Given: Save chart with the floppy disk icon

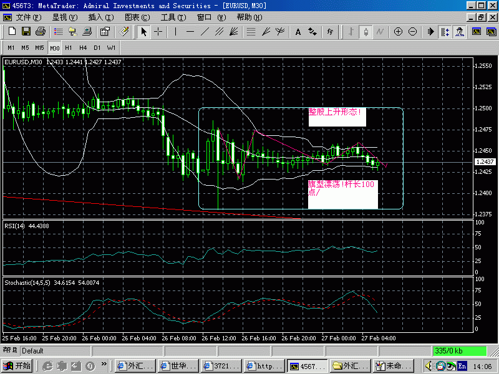Looking at the screenshot, I should tap(26, 32).
